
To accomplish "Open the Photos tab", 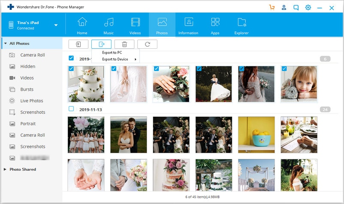I will (x=162, y=25).
